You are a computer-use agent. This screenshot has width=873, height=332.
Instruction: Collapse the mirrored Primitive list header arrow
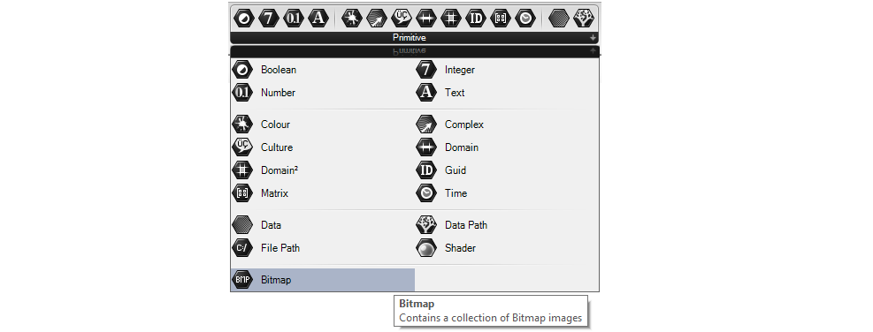tap(593, 51)
